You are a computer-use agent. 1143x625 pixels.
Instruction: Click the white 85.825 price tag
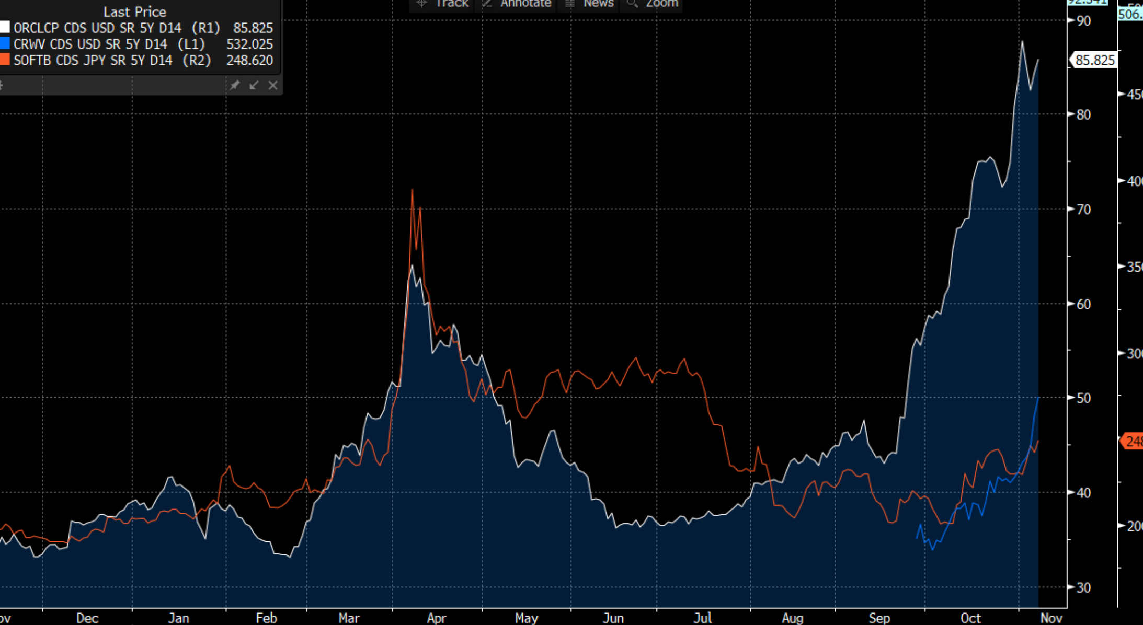coord(1094,60)
